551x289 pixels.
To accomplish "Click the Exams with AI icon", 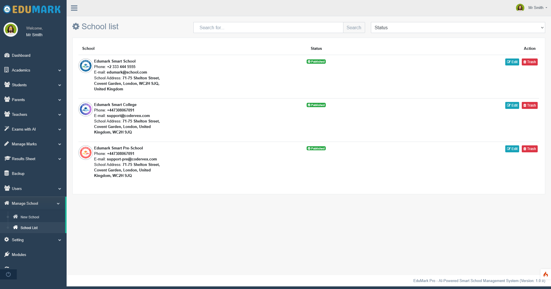I will [7, 129].
